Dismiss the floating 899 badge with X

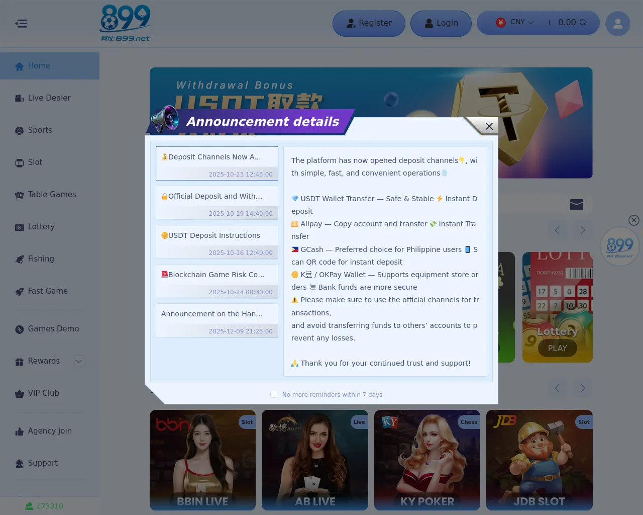pyautogui.click(x=634, y=220)
